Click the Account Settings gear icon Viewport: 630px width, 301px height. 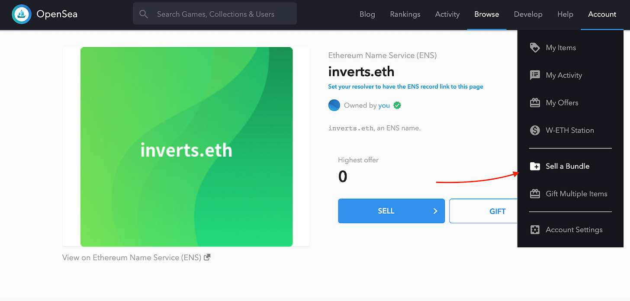pyautogui.click(x=535, y=230)
